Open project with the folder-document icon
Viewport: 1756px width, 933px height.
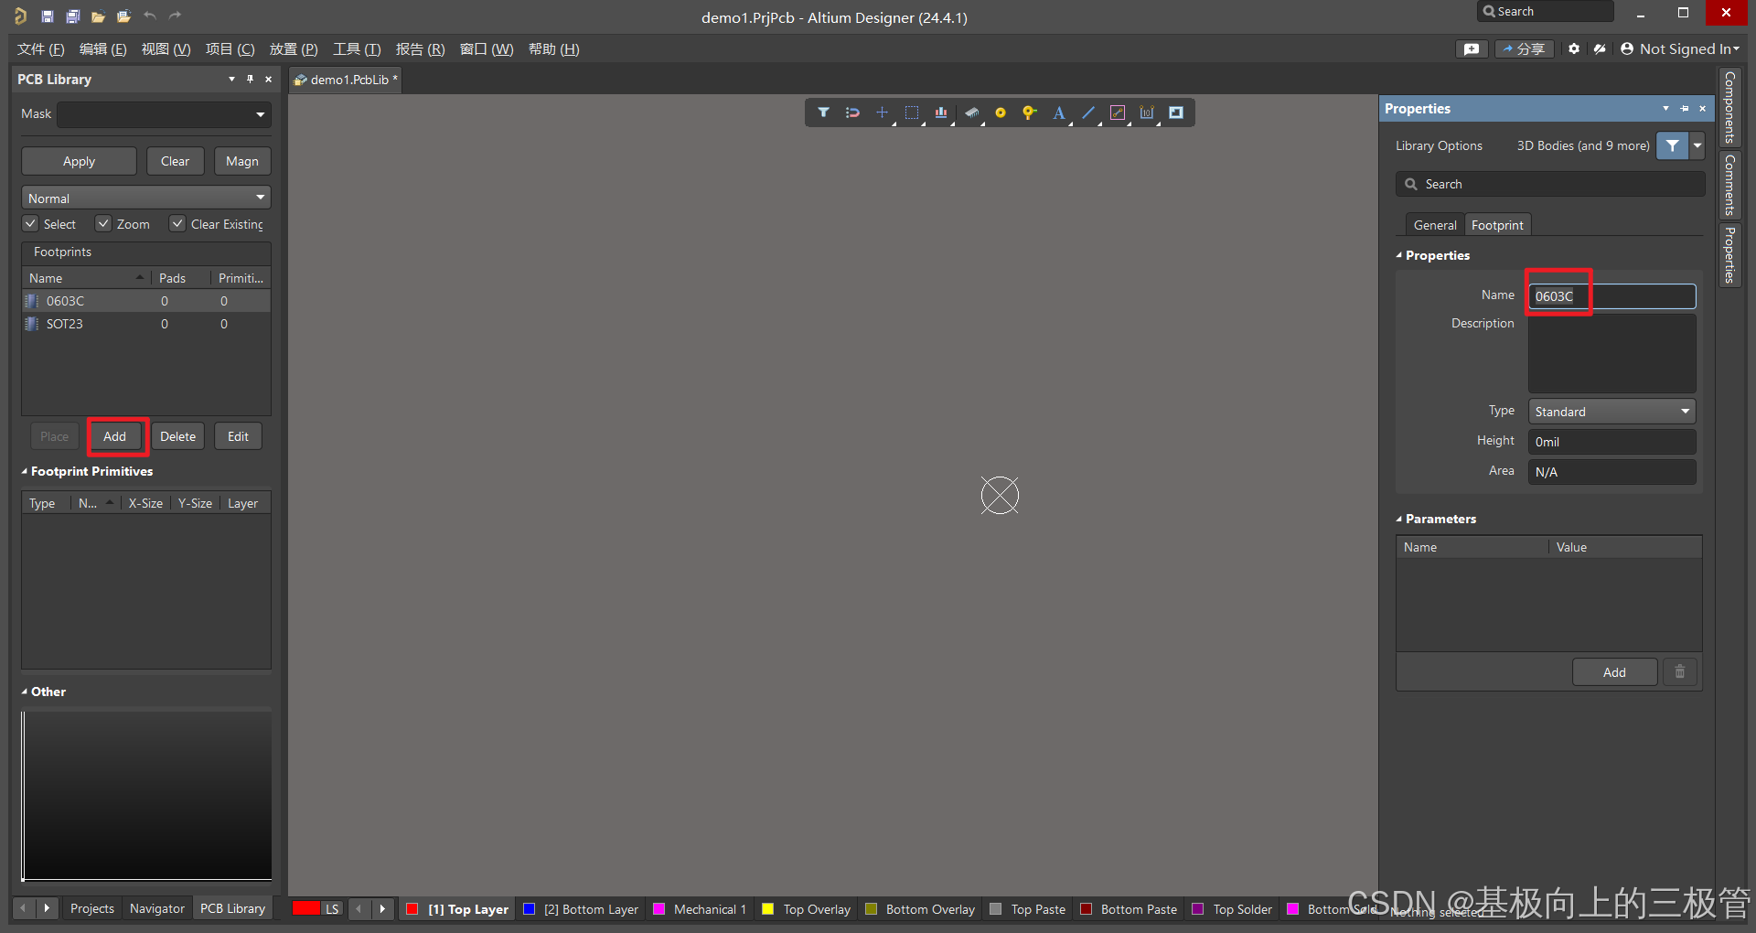(x=124, y=16)
